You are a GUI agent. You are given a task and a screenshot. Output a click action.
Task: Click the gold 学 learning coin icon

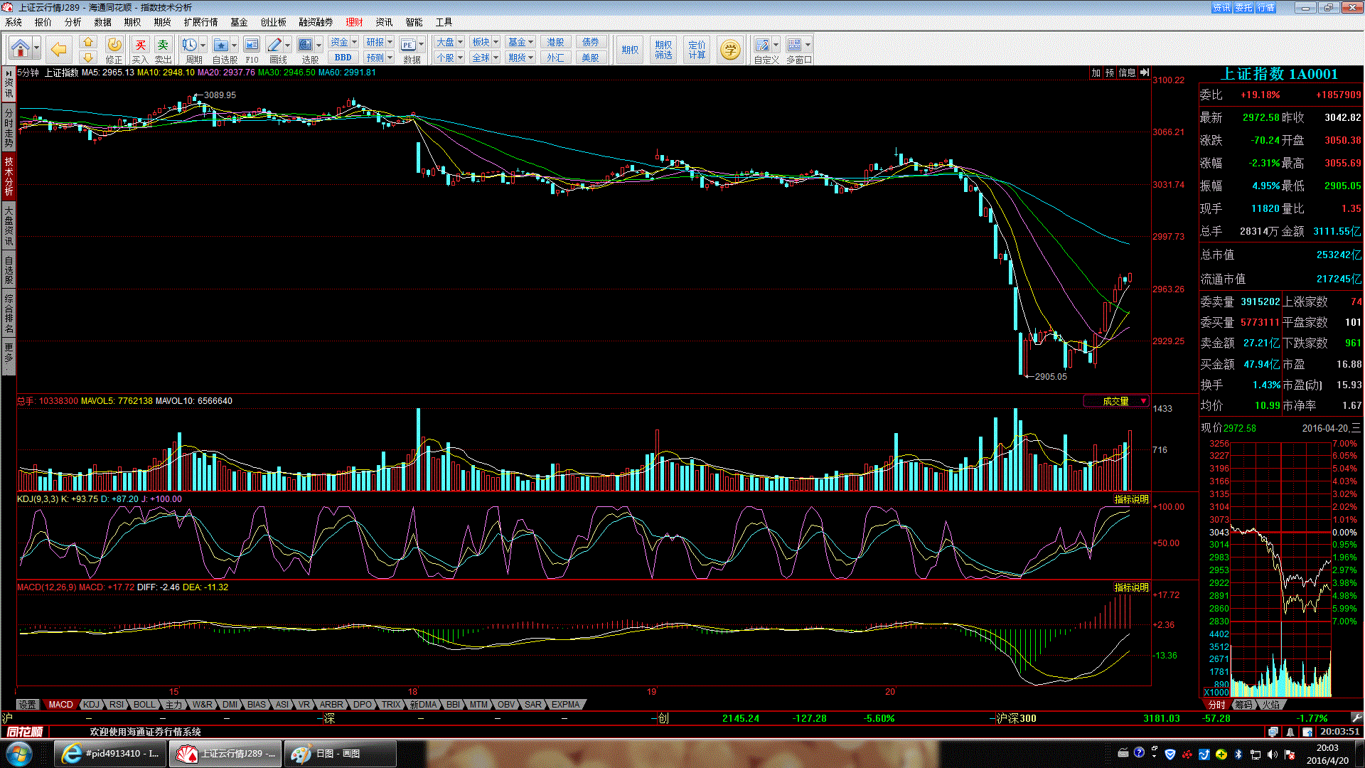[x=730, y=50]
